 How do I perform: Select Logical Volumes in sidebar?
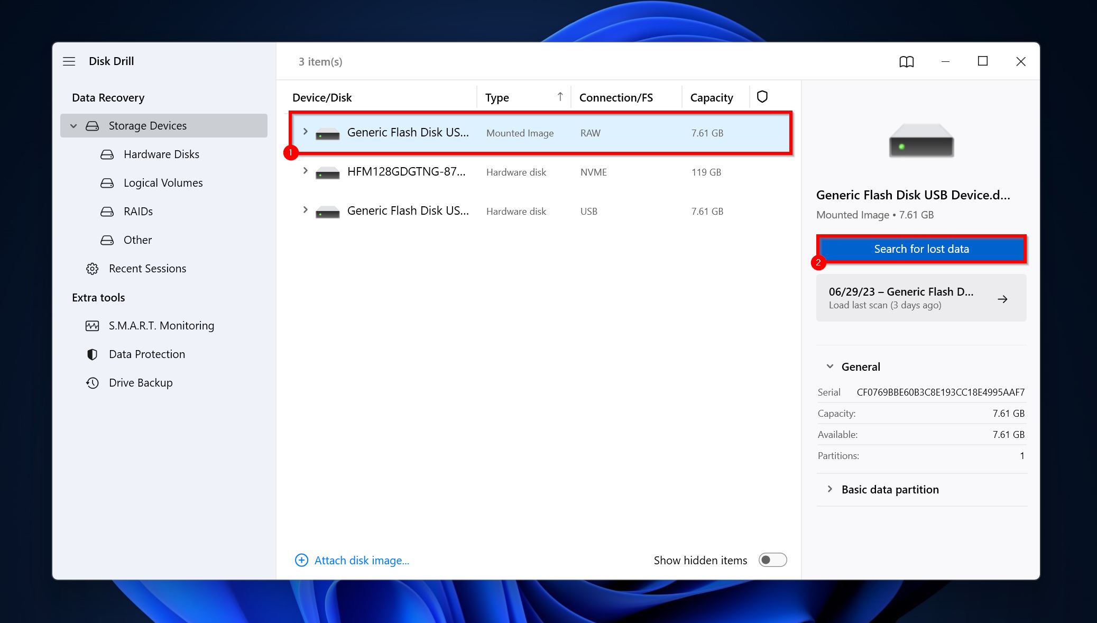click(163, 182)
